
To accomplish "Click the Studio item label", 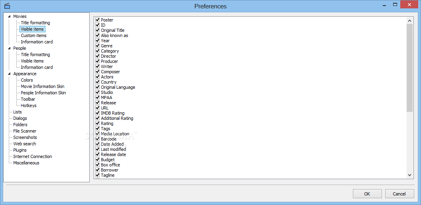I will click(x=107, y=93).
